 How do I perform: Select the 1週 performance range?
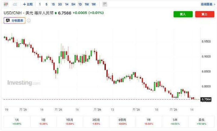43,122
